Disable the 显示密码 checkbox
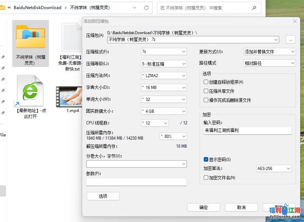Image resolution: width=304 pixels, height=222 pixels. pyautogui.click(x=206, y=159)
